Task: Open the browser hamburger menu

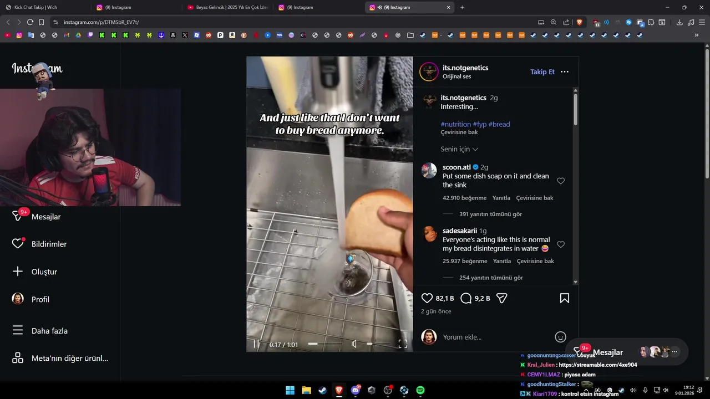Action: (x=702, y=22)
